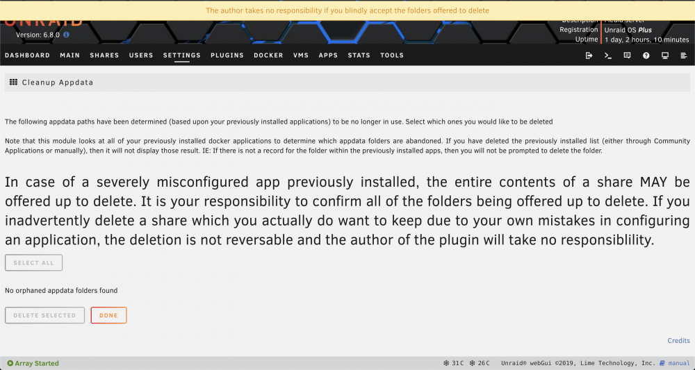Open the STATS page
The height and width of the screenshot is (370, 695).
pos(359,56)
